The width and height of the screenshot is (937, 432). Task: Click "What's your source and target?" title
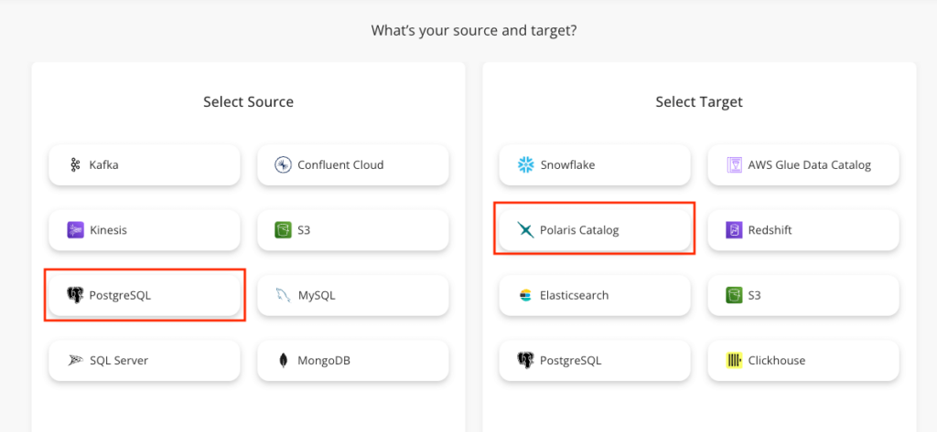point(474,30)
